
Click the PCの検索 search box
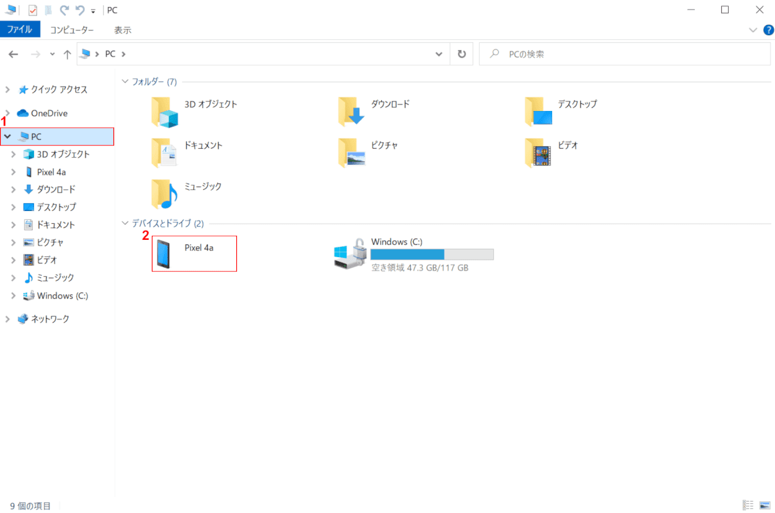[x=625, y=55]
